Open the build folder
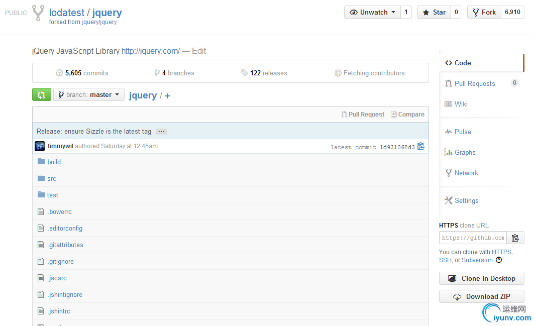 coord(54,162)
